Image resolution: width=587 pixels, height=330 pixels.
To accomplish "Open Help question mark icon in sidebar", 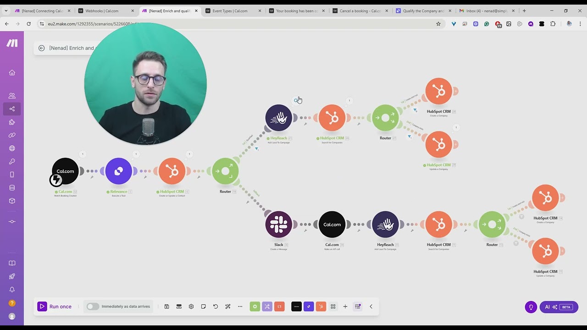I will 12,303.
